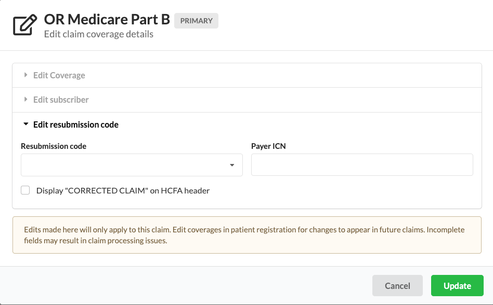Expand the Edit subscriber section title
The image size is (493, 305).
[61, 100]
